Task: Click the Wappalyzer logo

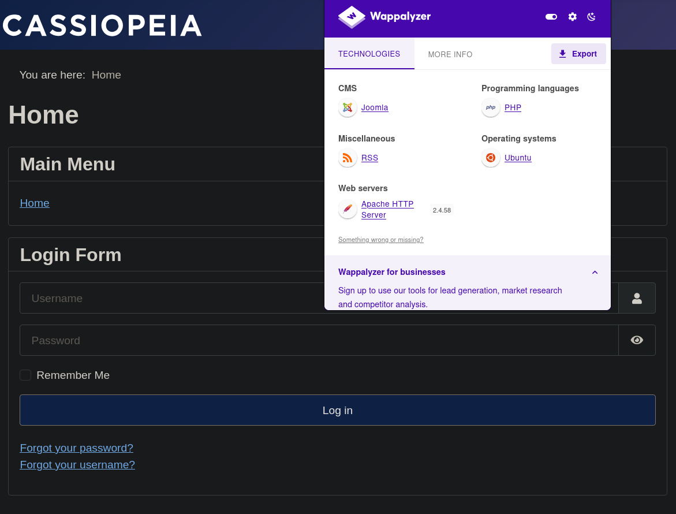Action: (x=384, y=17)
